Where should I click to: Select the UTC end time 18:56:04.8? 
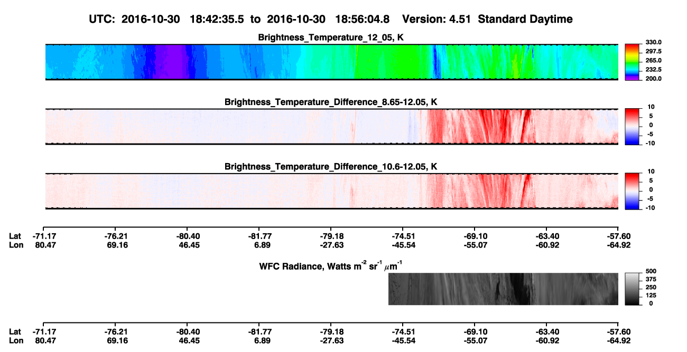point(363,20)
